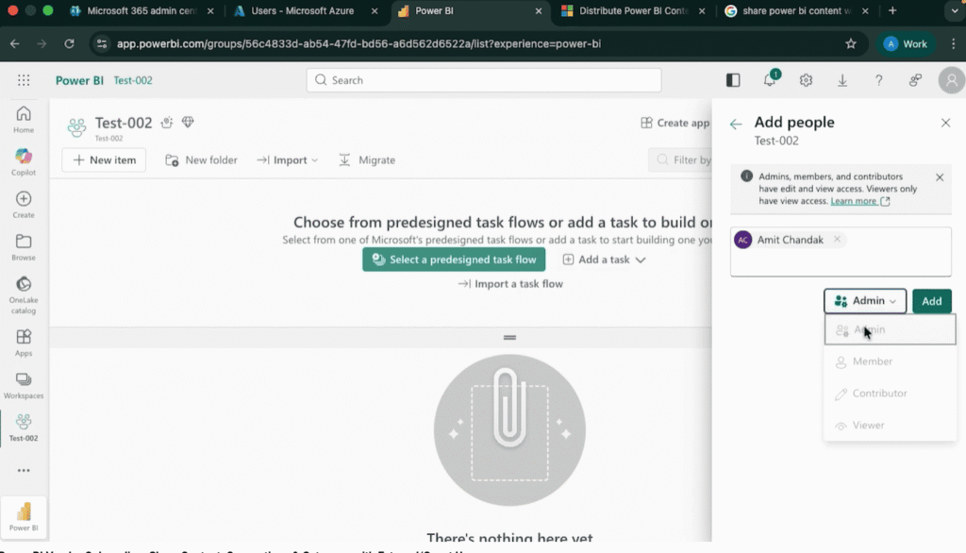Open the Create page in sidebar
Viewport: 966px width, 553px height.
(x=24, y=205)
